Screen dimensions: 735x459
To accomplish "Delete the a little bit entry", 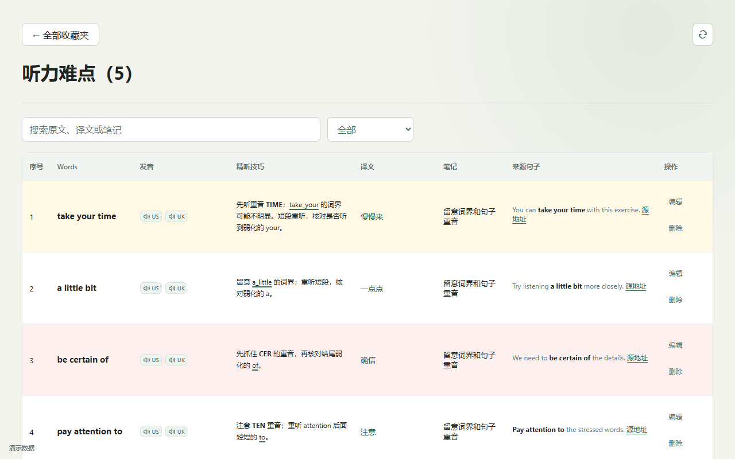I will point(675,300).
